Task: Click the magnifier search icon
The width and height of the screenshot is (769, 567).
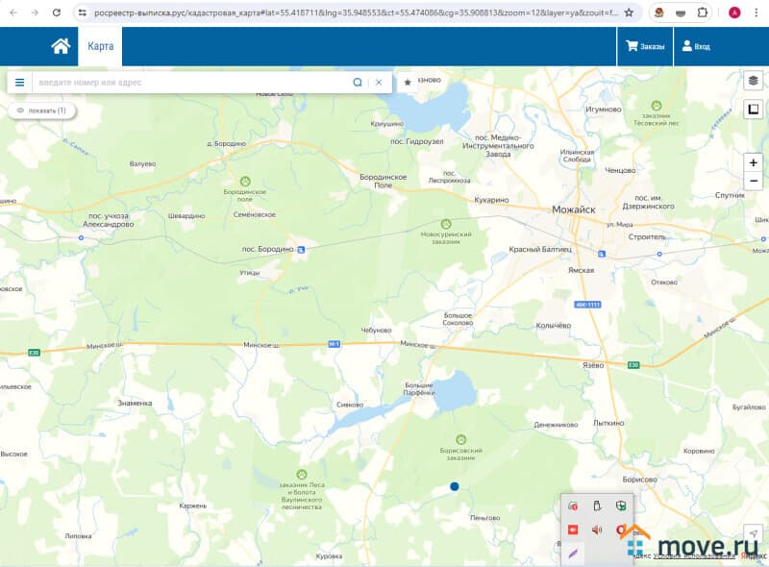Action: (358, 83)
